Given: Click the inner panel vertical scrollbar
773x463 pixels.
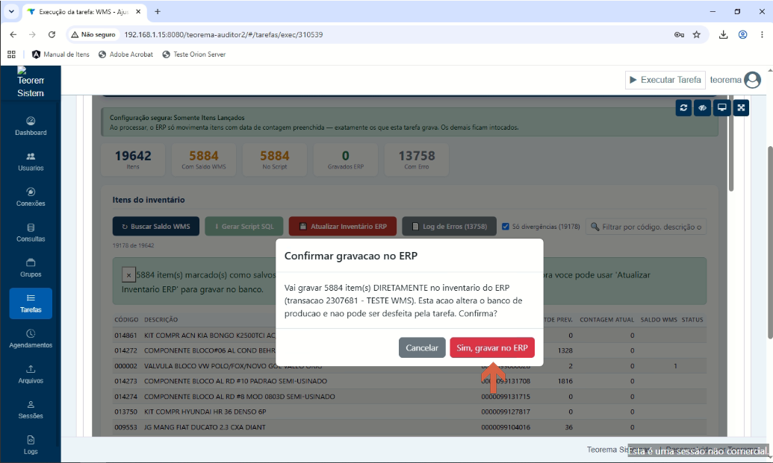Looking at the screenshot, I should tap(731, 142).
